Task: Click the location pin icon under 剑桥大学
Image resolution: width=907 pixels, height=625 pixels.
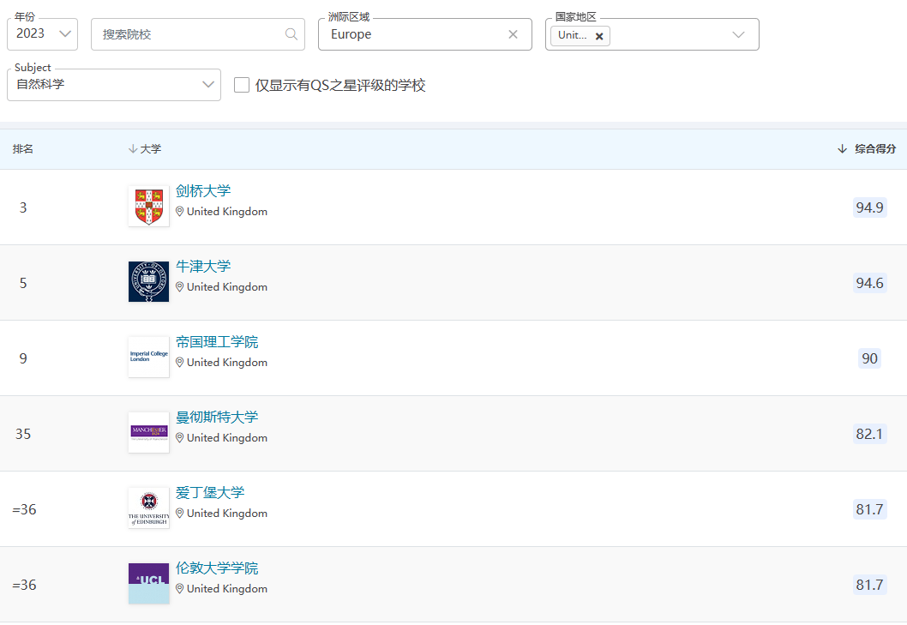Action: click(x=180, y=211)
